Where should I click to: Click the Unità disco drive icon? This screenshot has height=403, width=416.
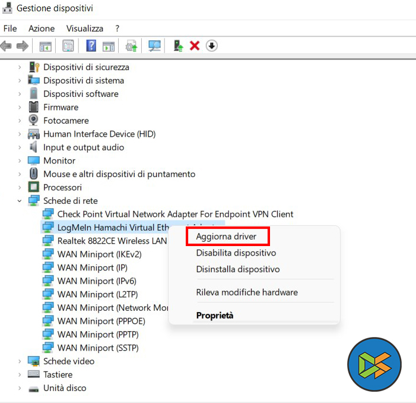pos(34,389)
